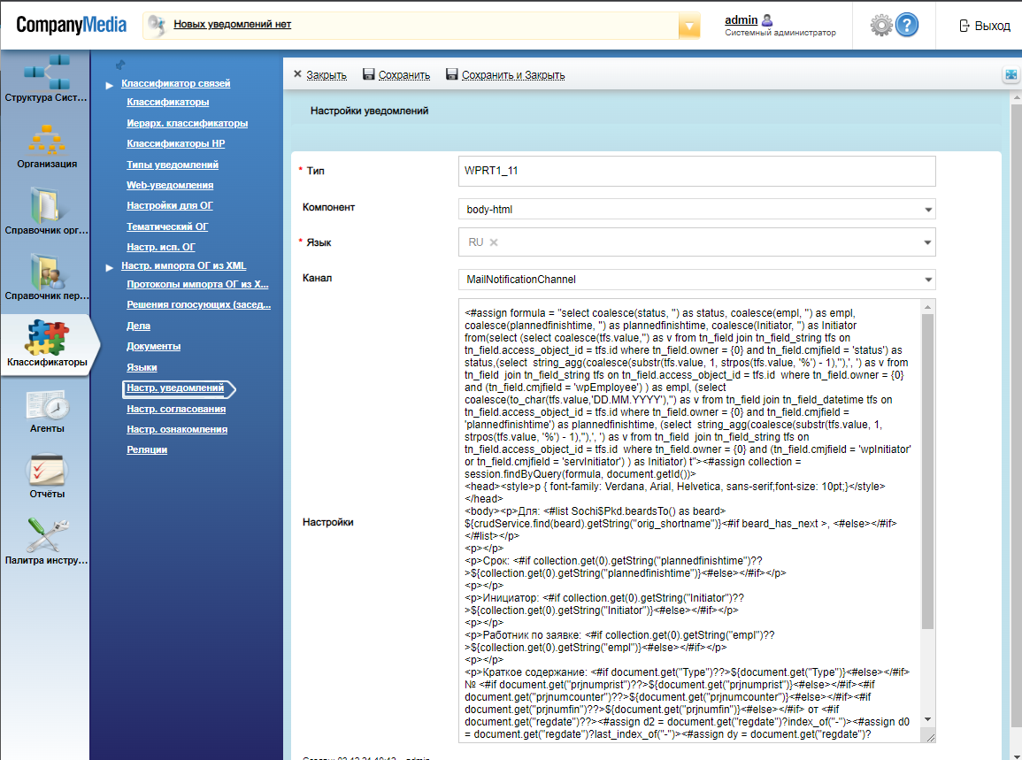Click the CompanyMedia logo
Viewport: 1022px width, 760px height.
(72, 25)
